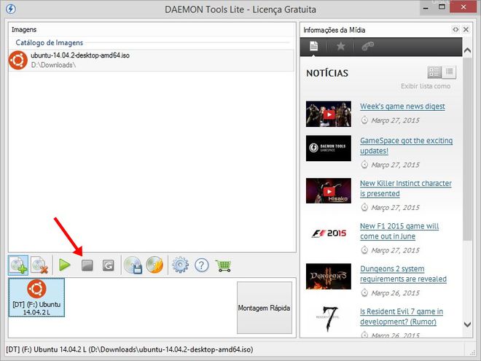Screen dimensions: 481x361
Task: Click the panel detach arrows icon
Action: [455, 29]
